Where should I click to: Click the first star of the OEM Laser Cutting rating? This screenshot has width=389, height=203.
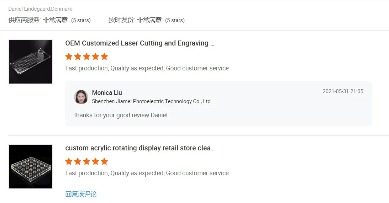tap(69, 57)
